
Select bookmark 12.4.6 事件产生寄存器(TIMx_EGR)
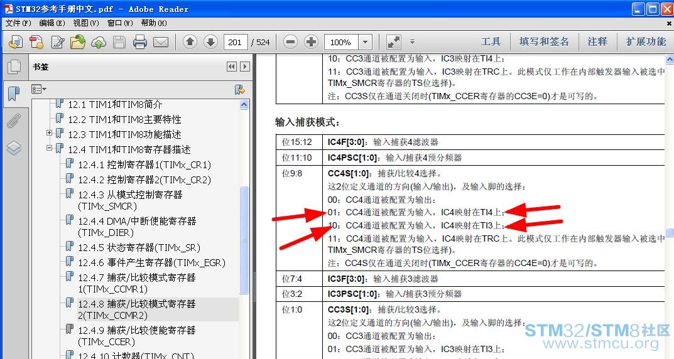pyautogui.click(x=152, y=262)
